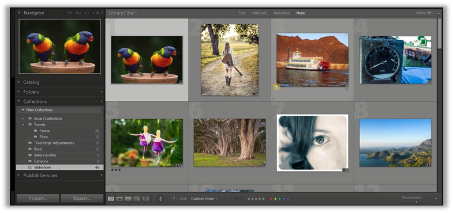Toggle the library filter lock icon
Image resolution: width=453 pixels, height=213 pixels.
tap(439, 13)
